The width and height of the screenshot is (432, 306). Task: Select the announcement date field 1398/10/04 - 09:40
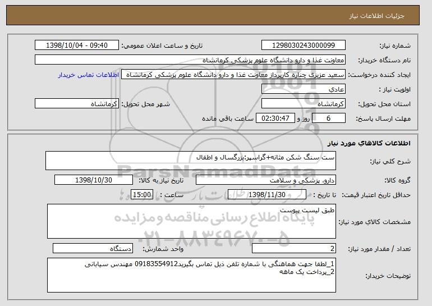(77, 45)
